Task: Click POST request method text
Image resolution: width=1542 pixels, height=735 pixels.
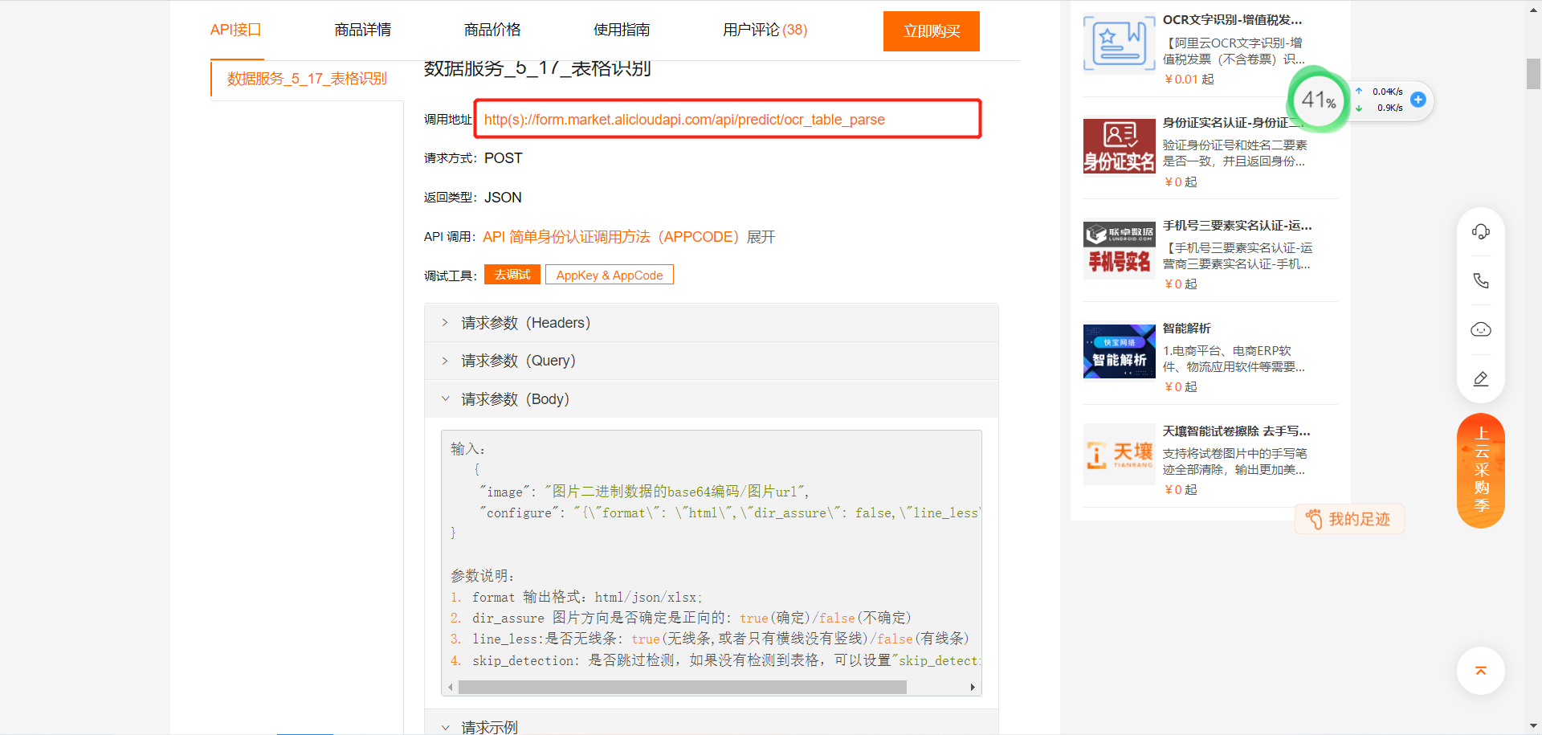Action: pos(504,158)
